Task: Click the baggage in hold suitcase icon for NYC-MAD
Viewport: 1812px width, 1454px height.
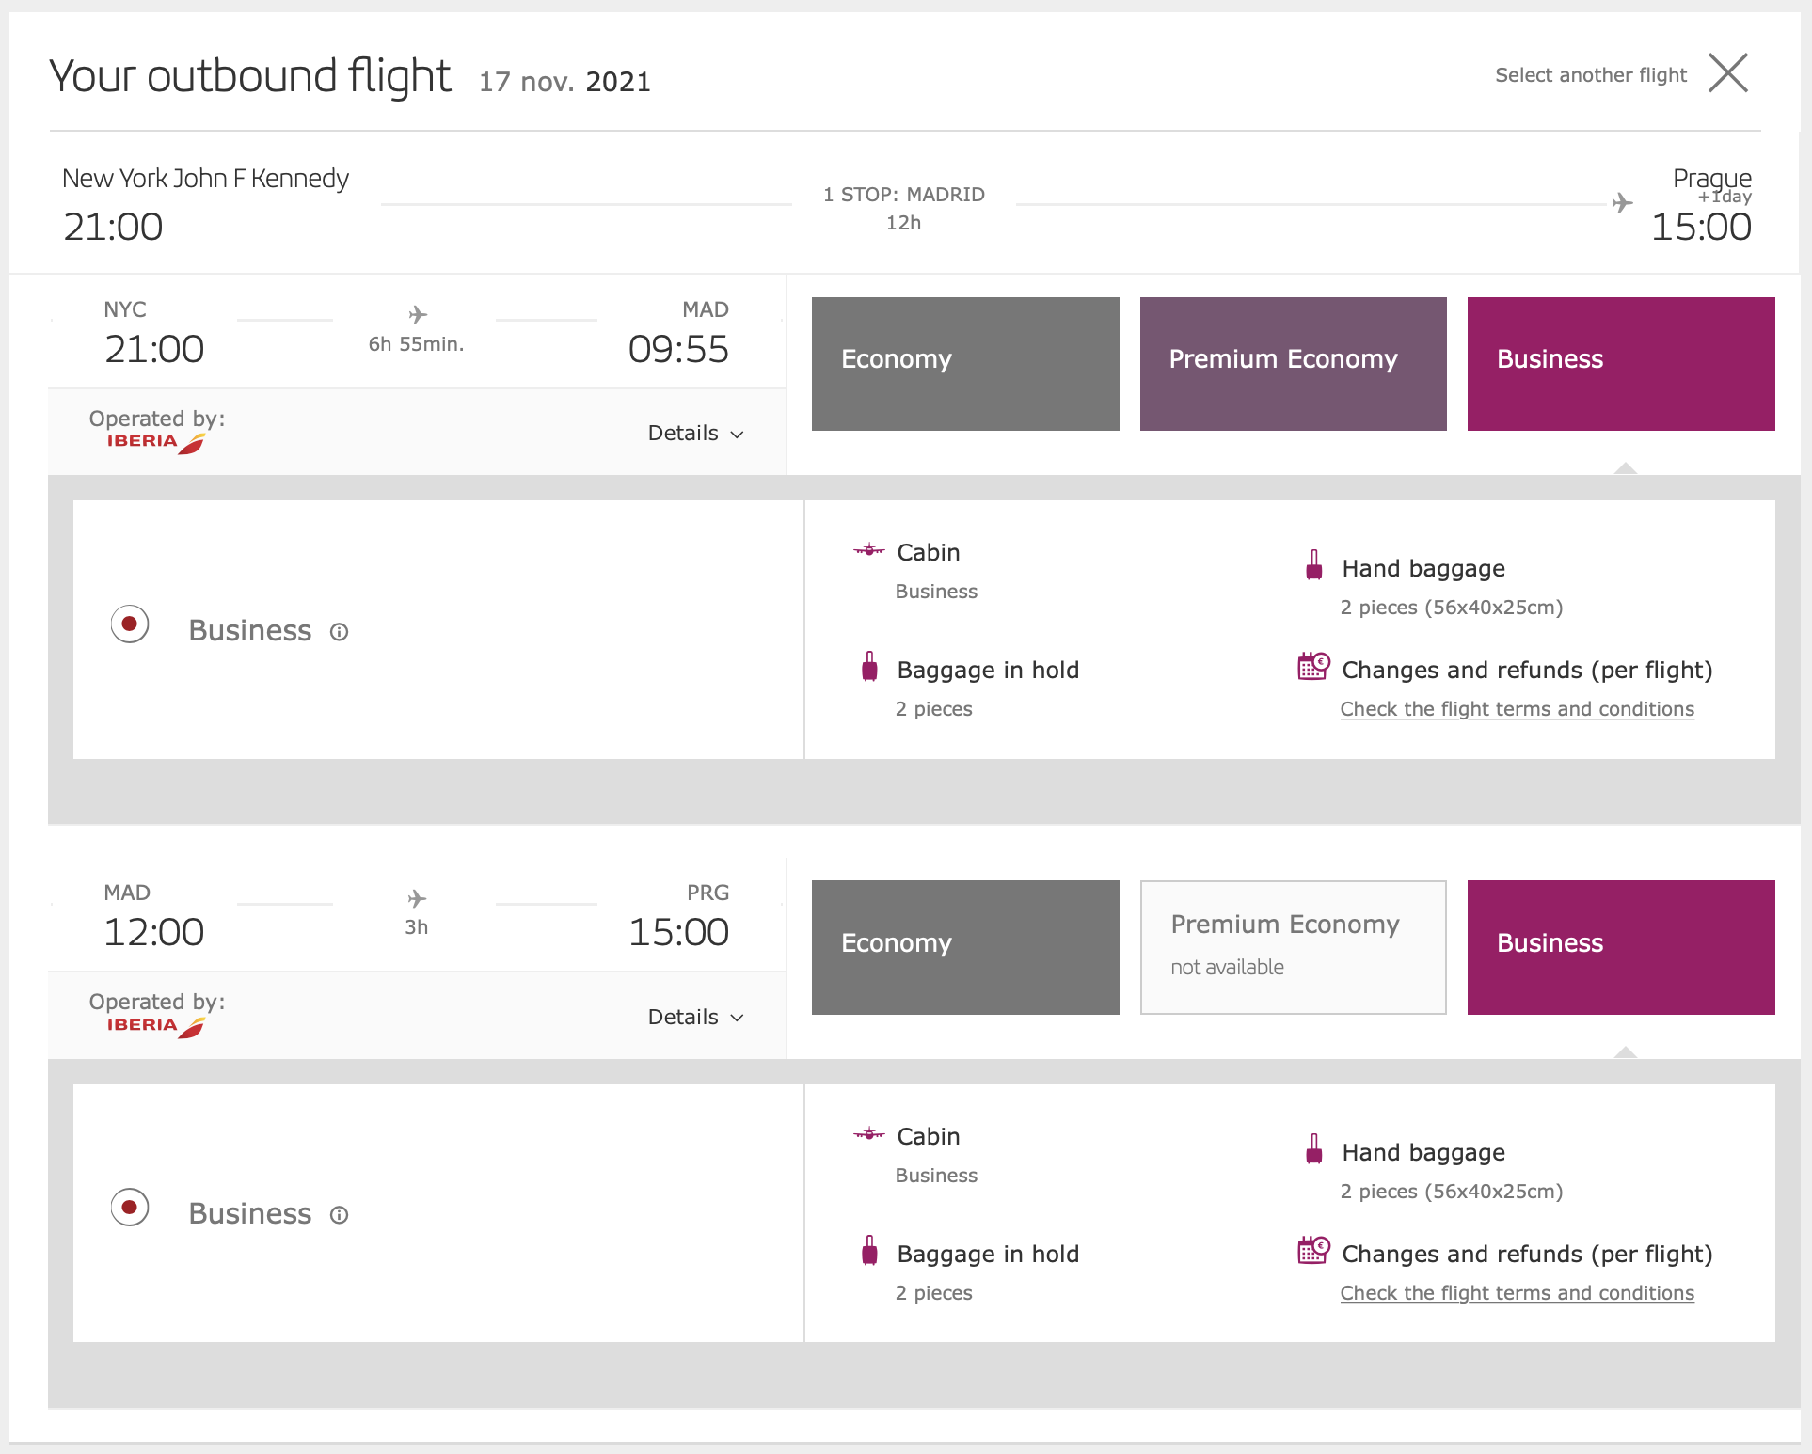Action: point(870,670)
